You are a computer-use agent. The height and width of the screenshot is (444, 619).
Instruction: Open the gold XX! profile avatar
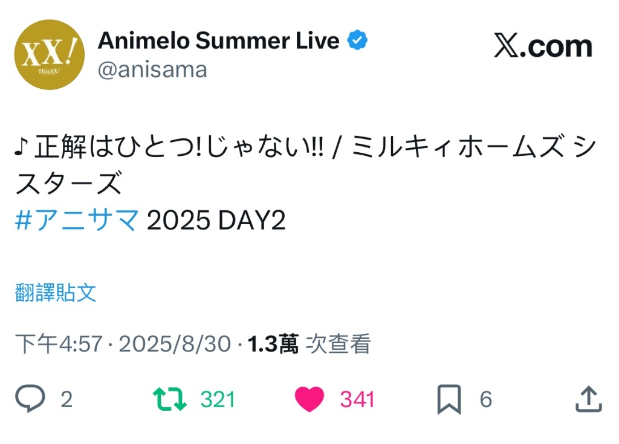tap(50, 54)
